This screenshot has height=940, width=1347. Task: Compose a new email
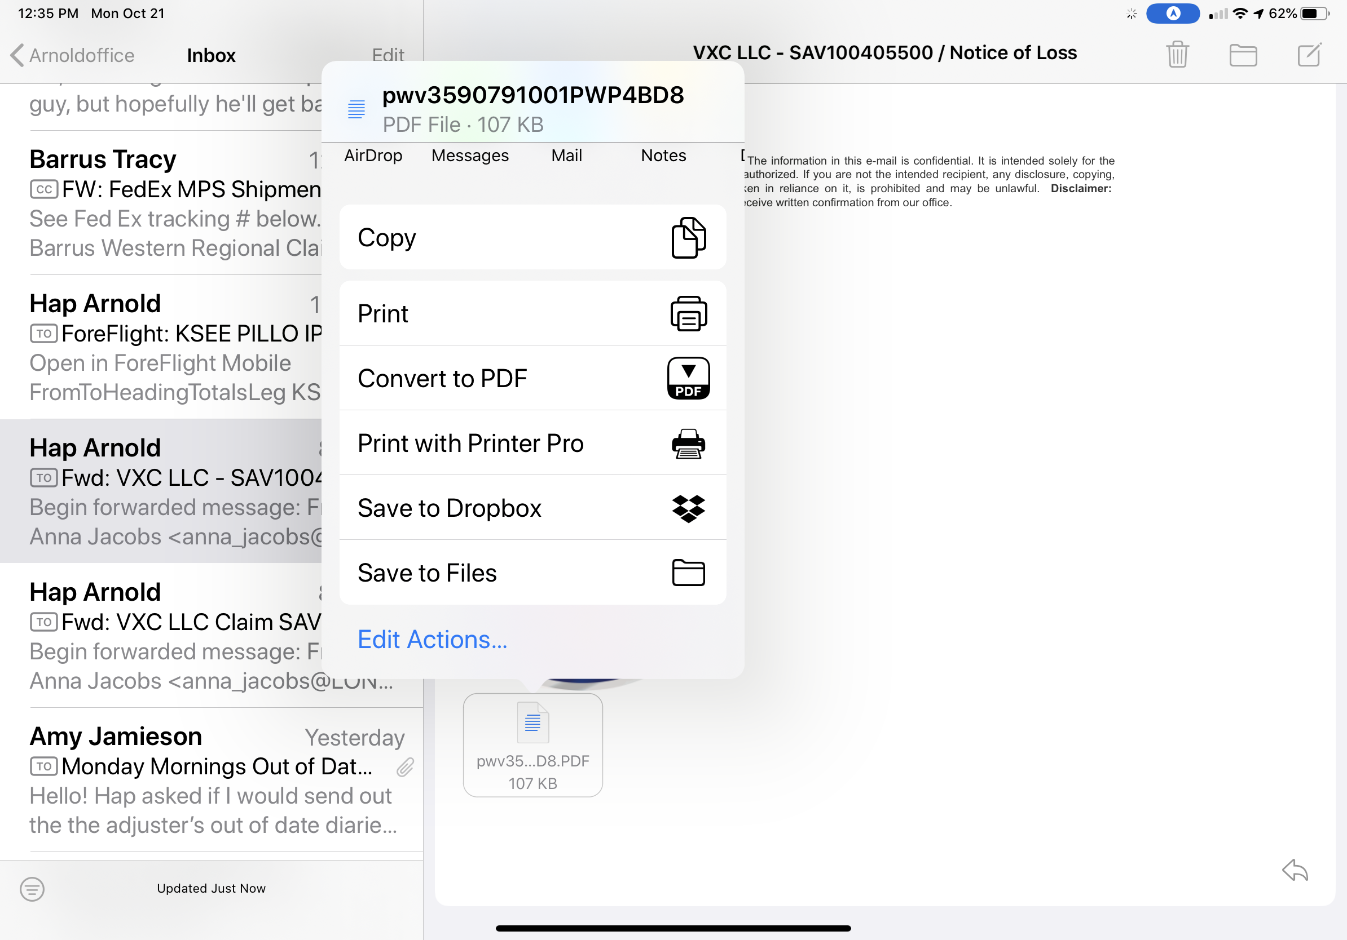tap(1309, 55)
